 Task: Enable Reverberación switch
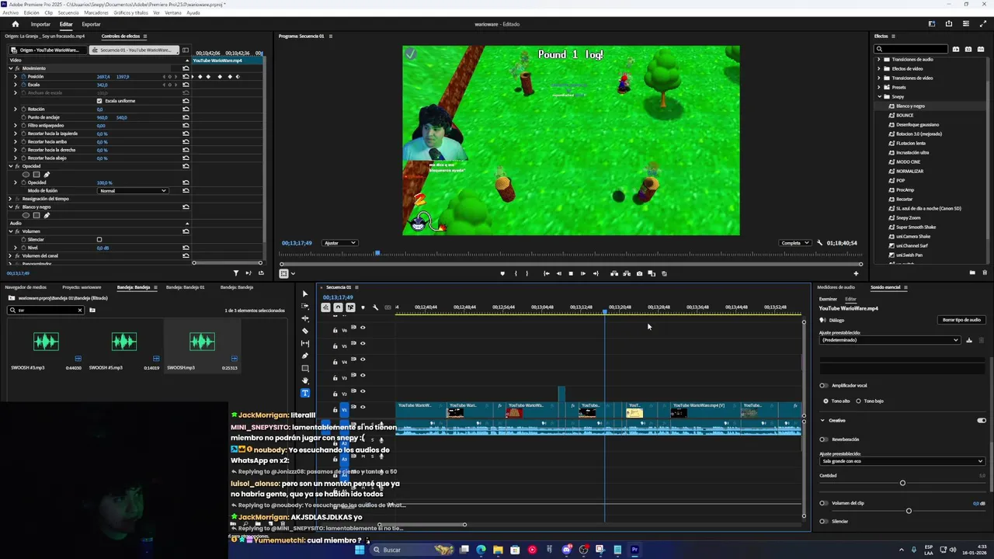(x=824, y=439)
